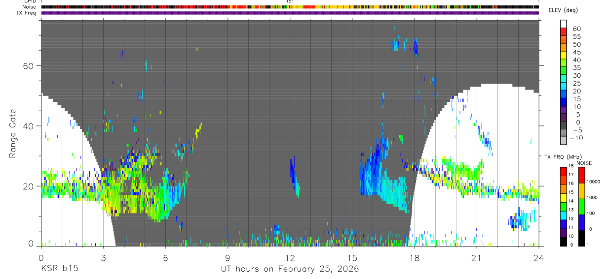Click the x-axis hour tick label '15'
The height and width of the screenshot is (279, 606).
[352, 258]
